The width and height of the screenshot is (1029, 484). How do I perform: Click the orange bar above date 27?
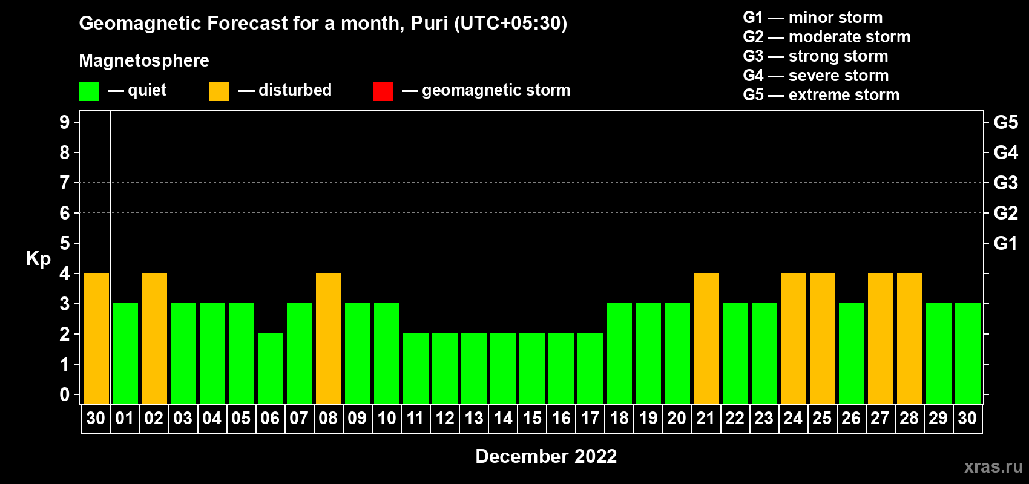click(881, 339)
